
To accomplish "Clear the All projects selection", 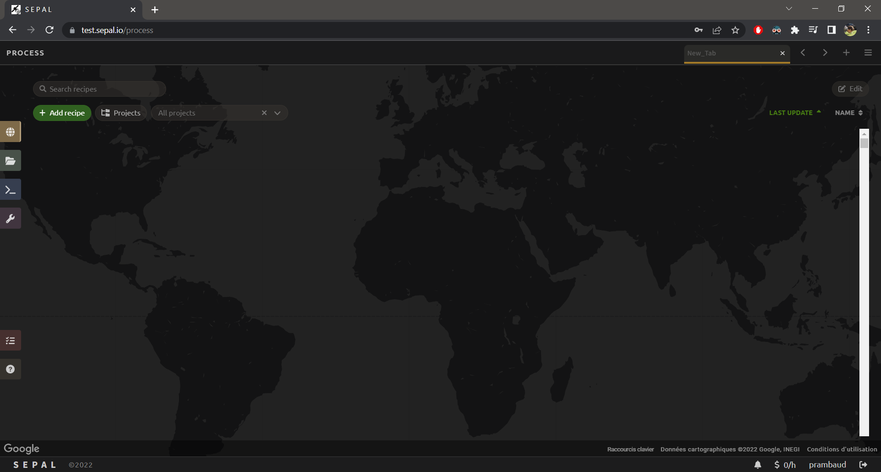I will [x=264, y=113].
